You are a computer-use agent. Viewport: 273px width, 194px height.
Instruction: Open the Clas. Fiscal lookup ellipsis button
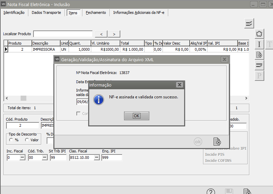[x=96, y=157]
